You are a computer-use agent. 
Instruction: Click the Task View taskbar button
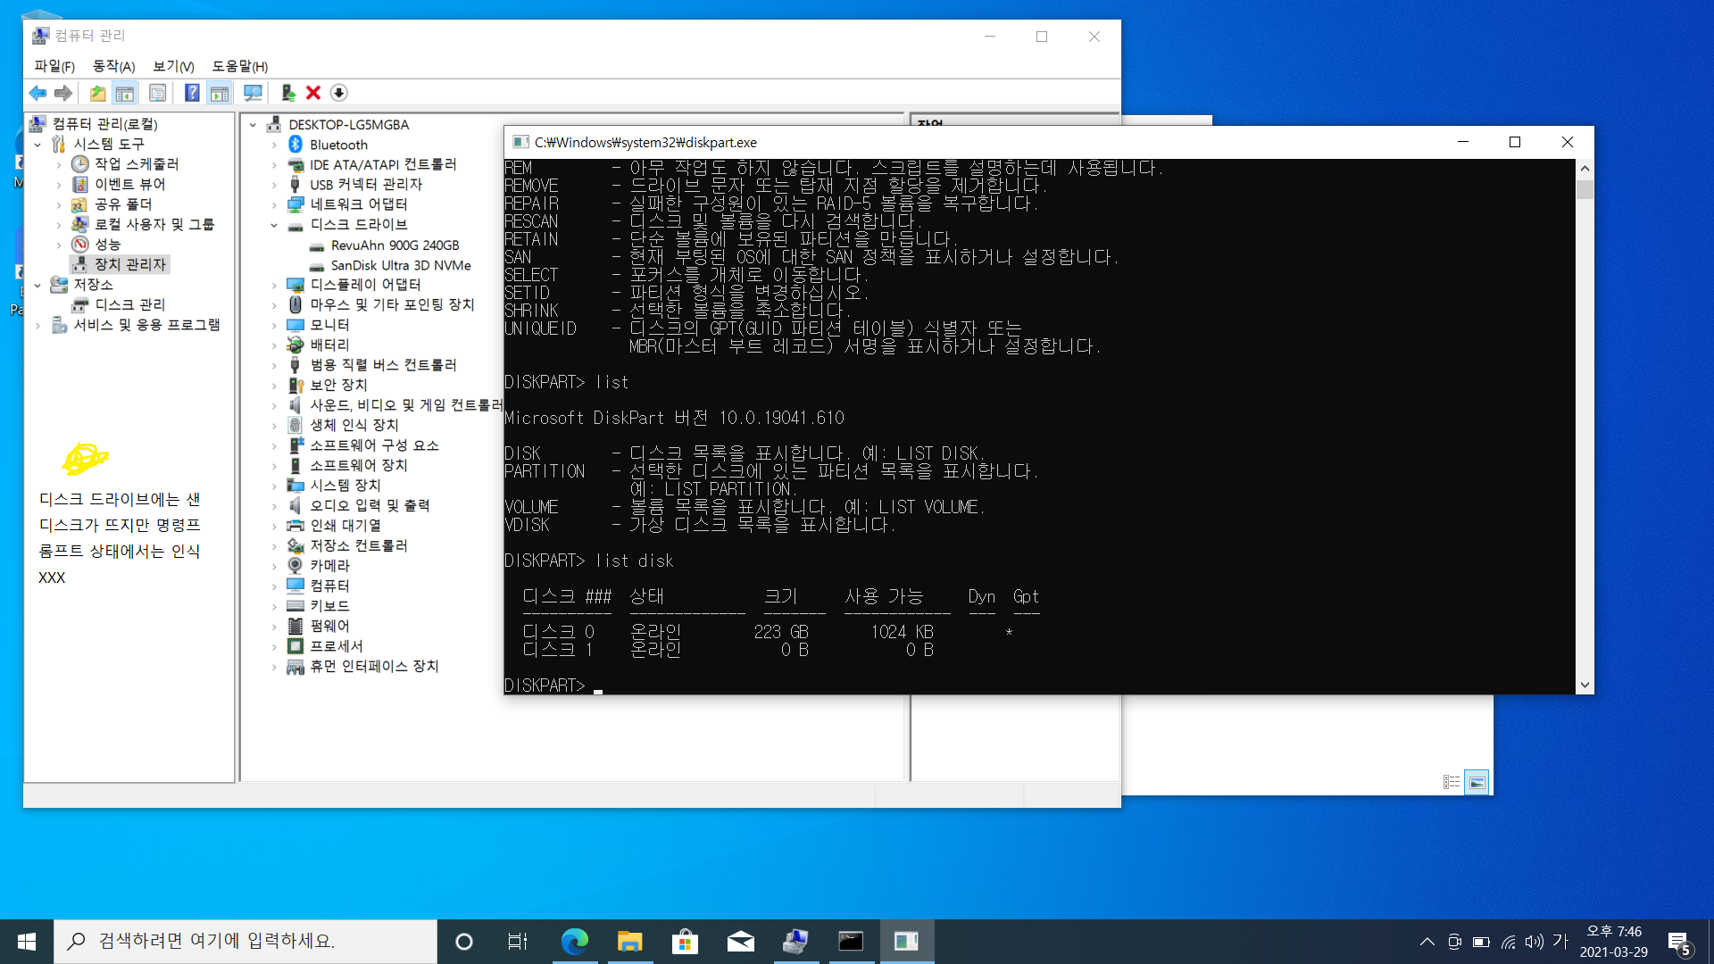pyautogui.click(x=517, y=941)
